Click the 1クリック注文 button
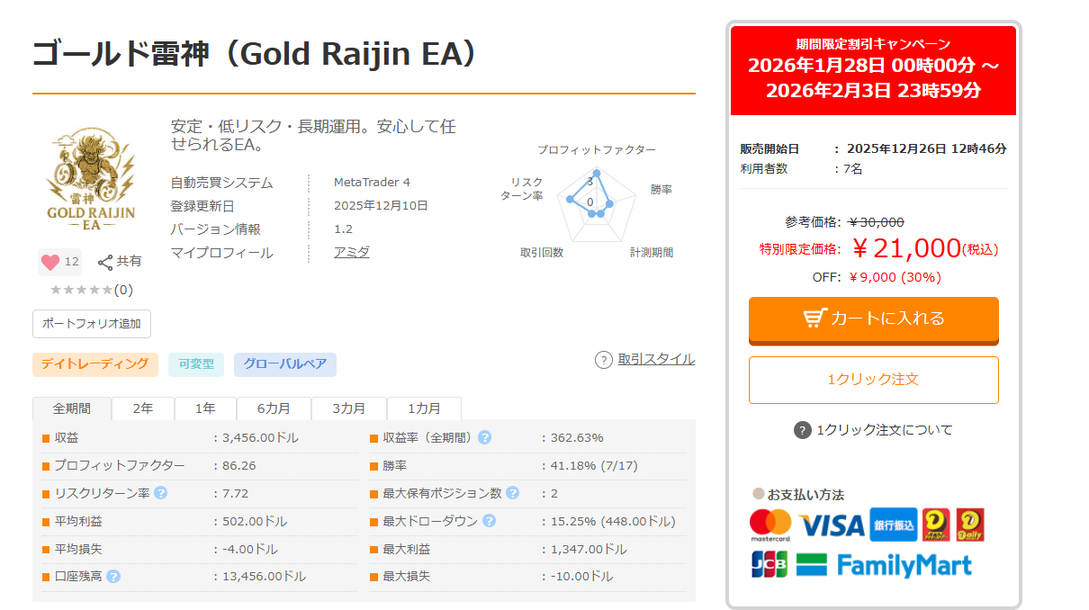The image size is (1089, 610). coord(874,380)
